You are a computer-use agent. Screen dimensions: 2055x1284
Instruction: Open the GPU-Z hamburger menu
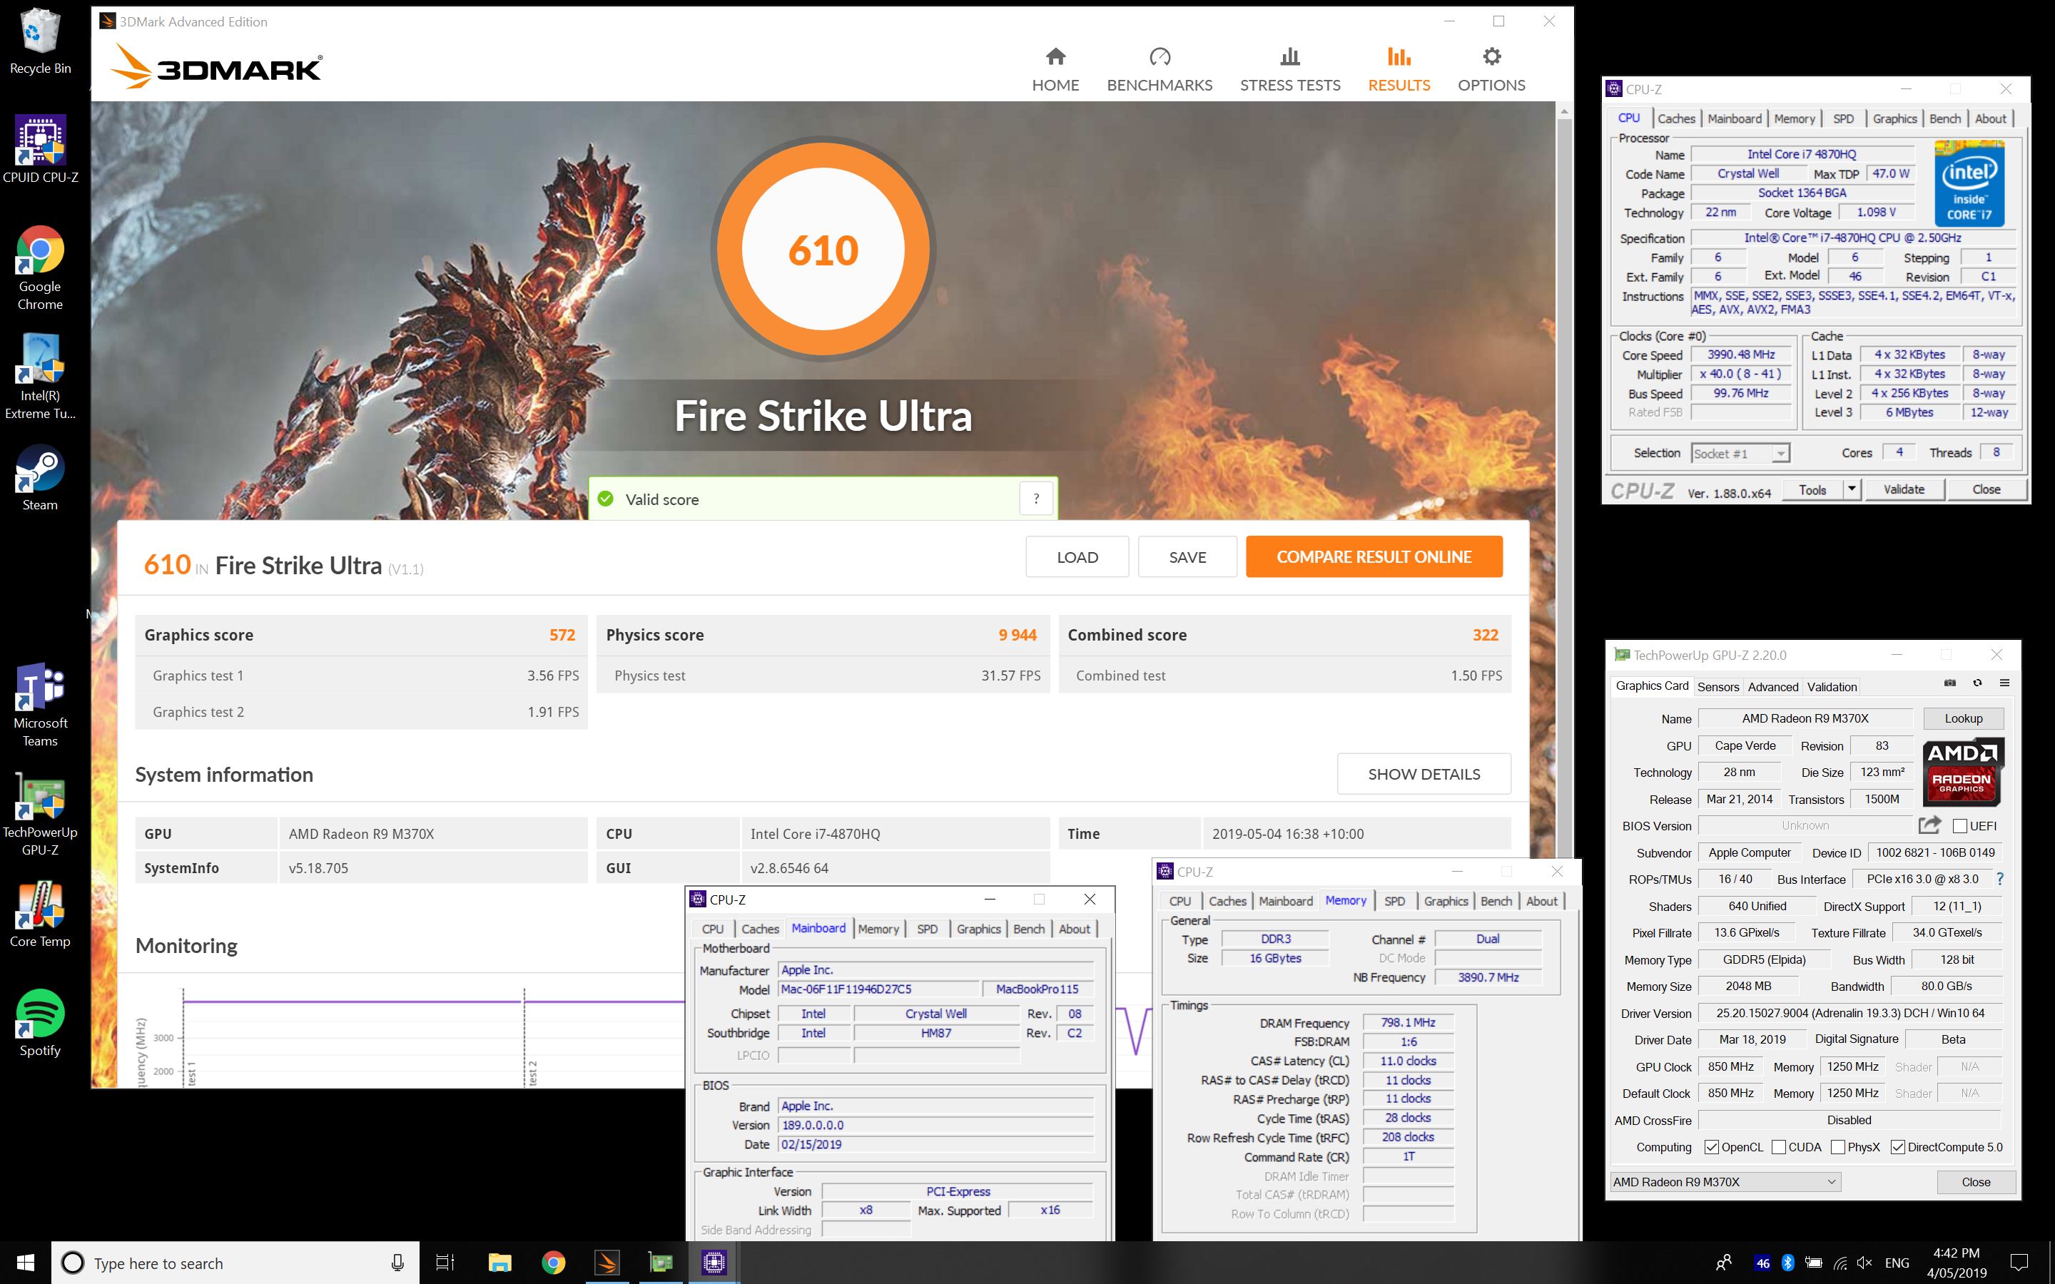(2004, 683)
